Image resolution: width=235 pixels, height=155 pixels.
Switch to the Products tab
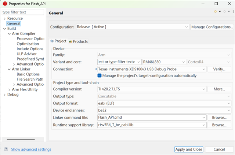(x=78, y=41)
